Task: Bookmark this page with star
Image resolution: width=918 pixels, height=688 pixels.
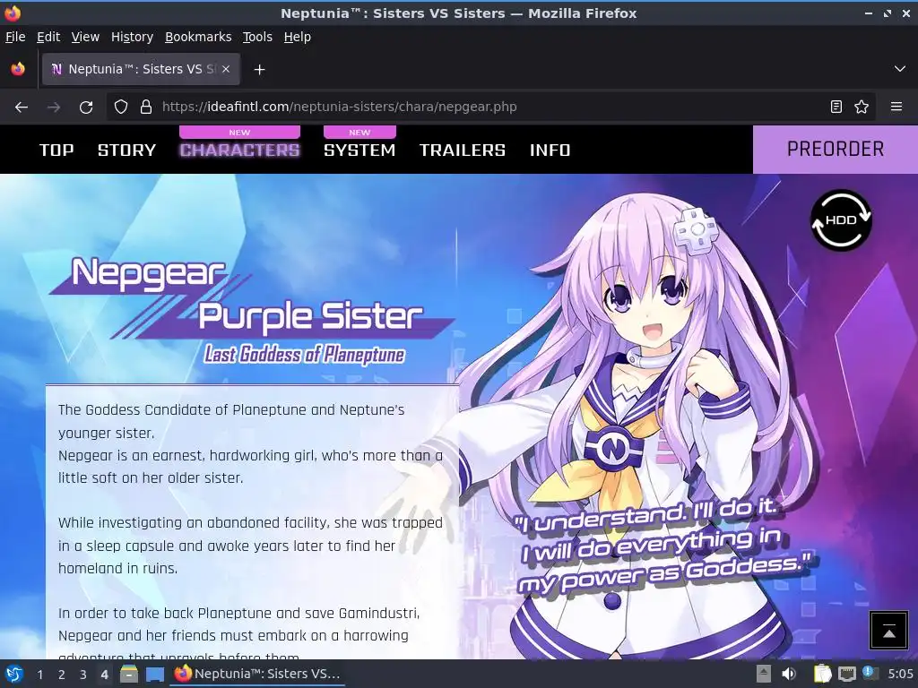Action: tap(862, 107)
